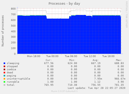This screenshot has width=129, height=94.
Task: Click uninterruptible average value 7.95m
Action: point(98,79)
